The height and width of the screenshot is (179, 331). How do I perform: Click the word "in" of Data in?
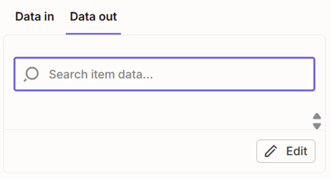[49, 17]
